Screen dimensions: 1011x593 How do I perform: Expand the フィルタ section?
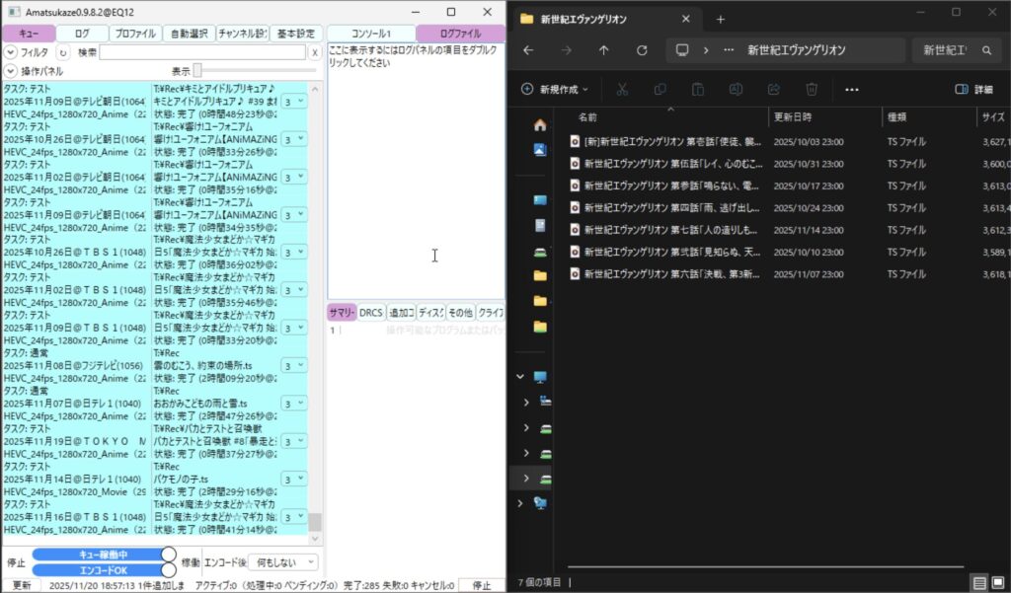point(10,52)
